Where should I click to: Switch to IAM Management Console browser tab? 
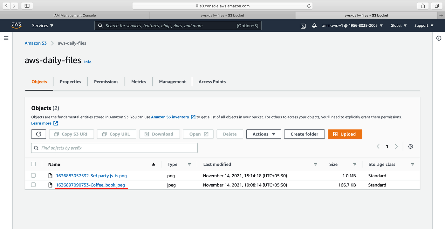tap(75, 15)
